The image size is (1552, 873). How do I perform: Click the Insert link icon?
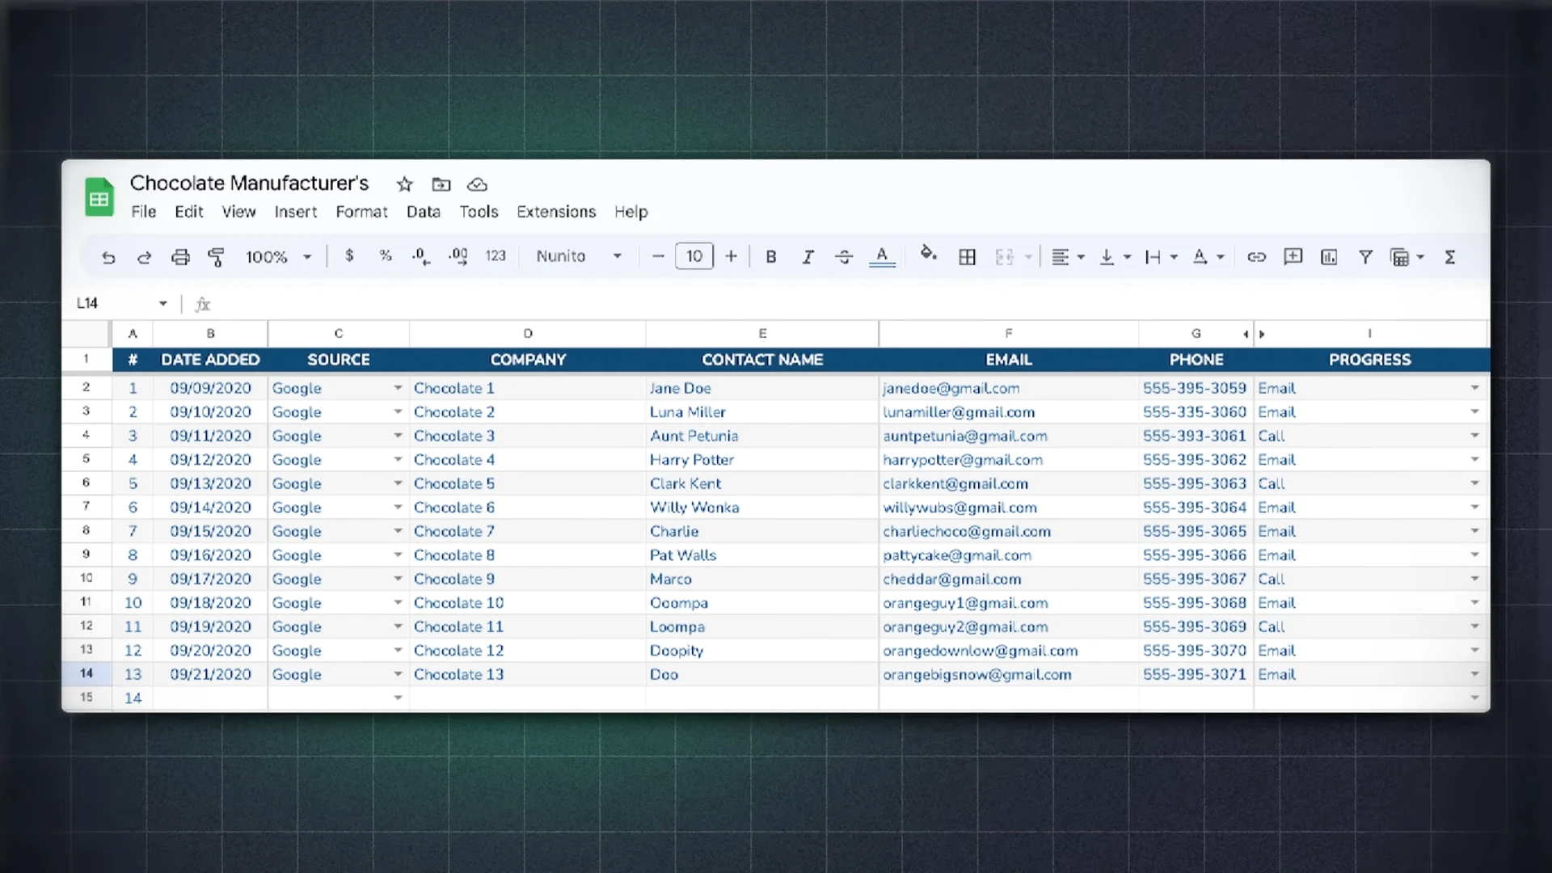tap(1256, 257)
